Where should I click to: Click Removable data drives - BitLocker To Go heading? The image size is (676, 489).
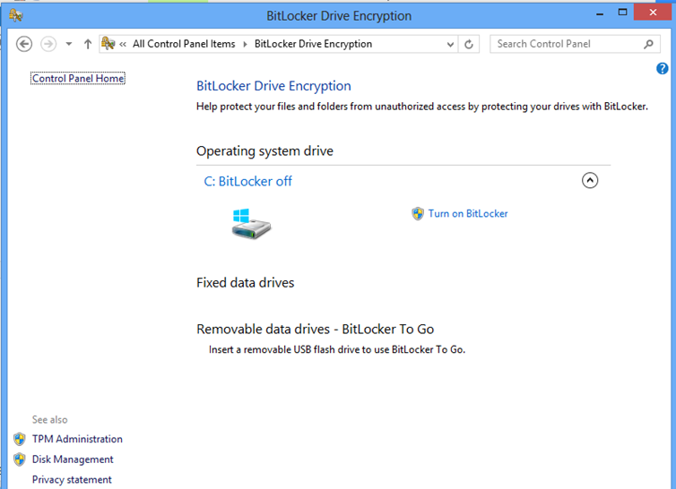316,330
